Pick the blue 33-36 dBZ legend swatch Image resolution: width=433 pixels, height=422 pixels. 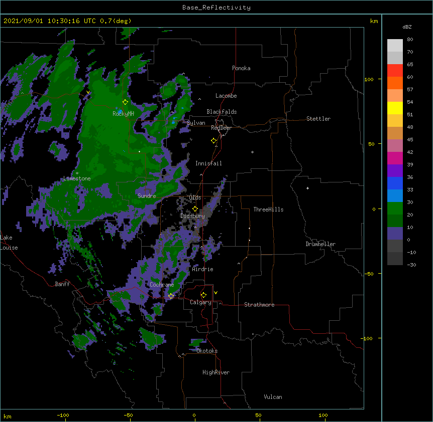[x=395, y=183]
